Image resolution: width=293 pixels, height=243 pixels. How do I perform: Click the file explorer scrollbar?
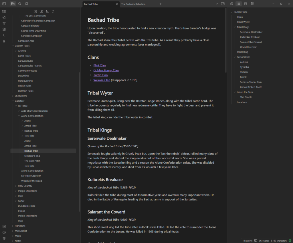80,142
